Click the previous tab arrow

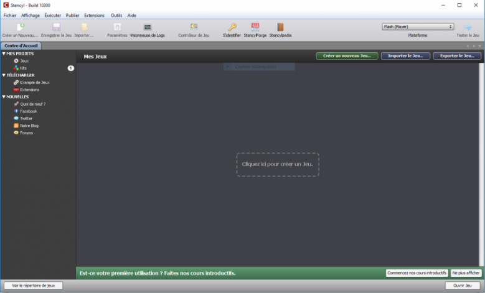(468, 46)
